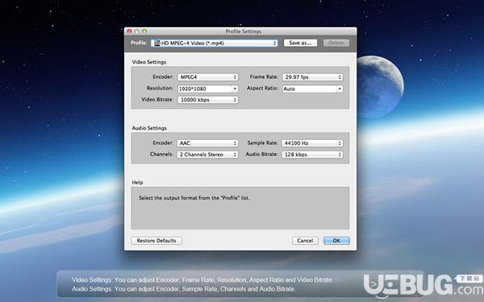Click the Restore Defaults button
This screenshot has height=302, width=484.
pos(156,241)
